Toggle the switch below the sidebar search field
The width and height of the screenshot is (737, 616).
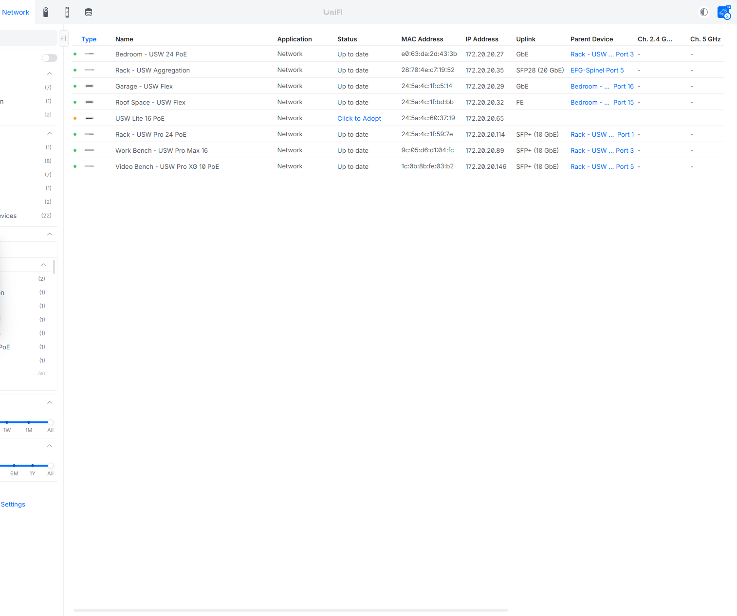(50, 58)
